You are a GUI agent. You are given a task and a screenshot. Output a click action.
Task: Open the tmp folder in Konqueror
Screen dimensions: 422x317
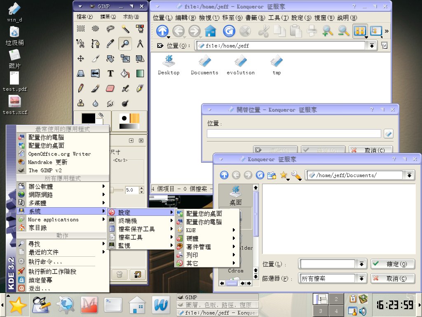click(x=277, y=65)
